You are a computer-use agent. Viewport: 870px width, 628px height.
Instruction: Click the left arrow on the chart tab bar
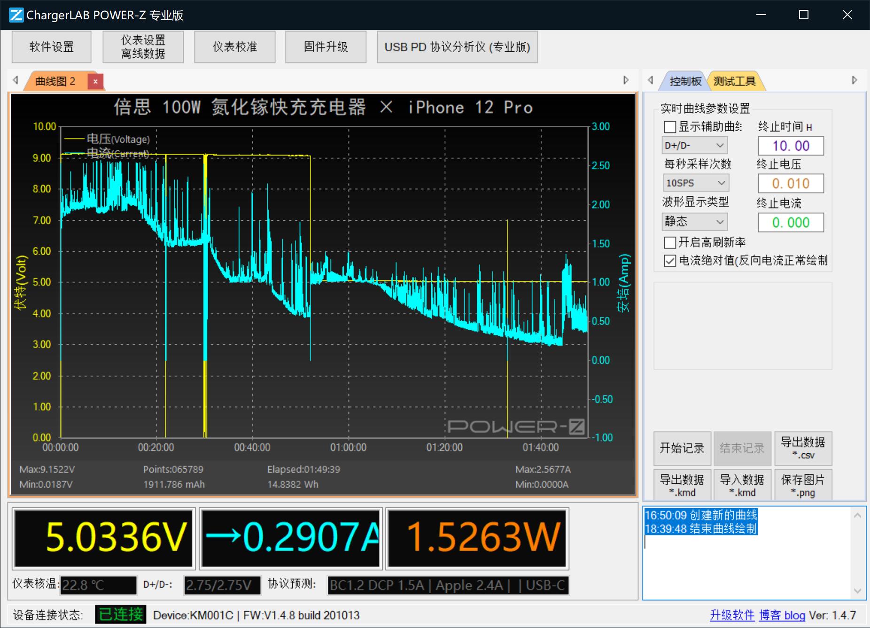pos(15,80)
